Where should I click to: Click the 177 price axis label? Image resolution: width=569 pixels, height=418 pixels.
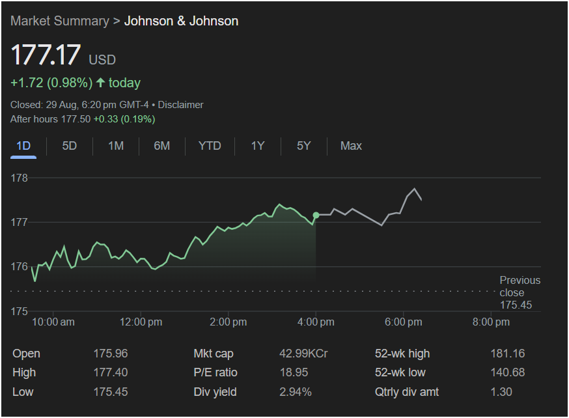click(20, 222)
